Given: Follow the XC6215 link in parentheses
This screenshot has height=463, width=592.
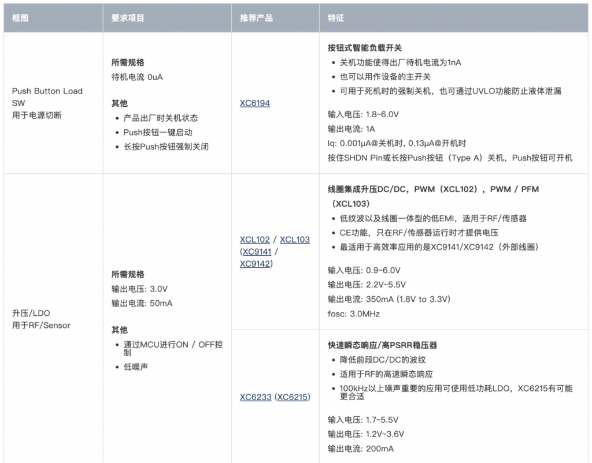Looking at the screenshot, I should (293, 397).
